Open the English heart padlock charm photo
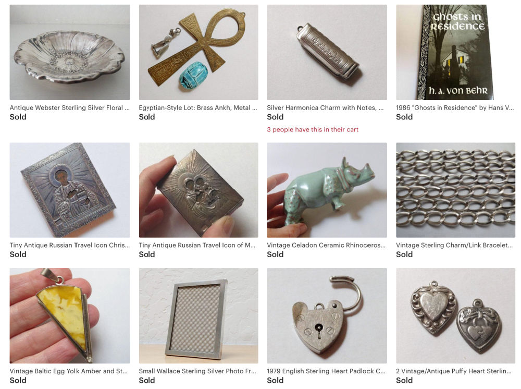Screen dimensions: 521x389 tap(327, 316)
